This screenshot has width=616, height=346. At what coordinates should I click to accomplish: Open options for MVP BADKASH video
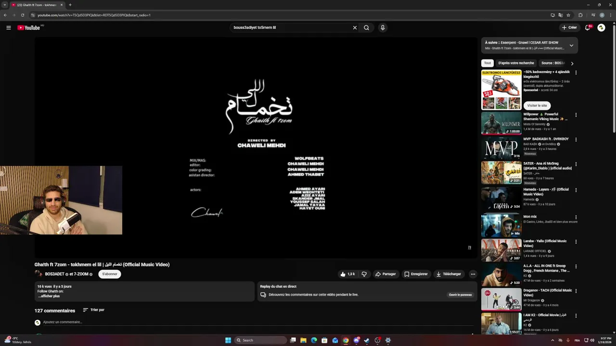[576, 140]
